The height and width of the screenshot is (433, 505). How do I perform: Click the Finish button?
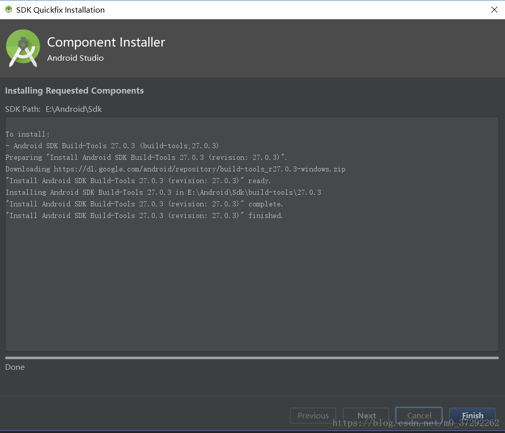tap(472, 415)
